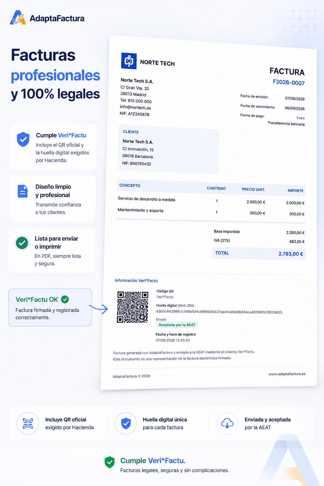Click the cloud download icon beside Enviada y aceptada

227,423
